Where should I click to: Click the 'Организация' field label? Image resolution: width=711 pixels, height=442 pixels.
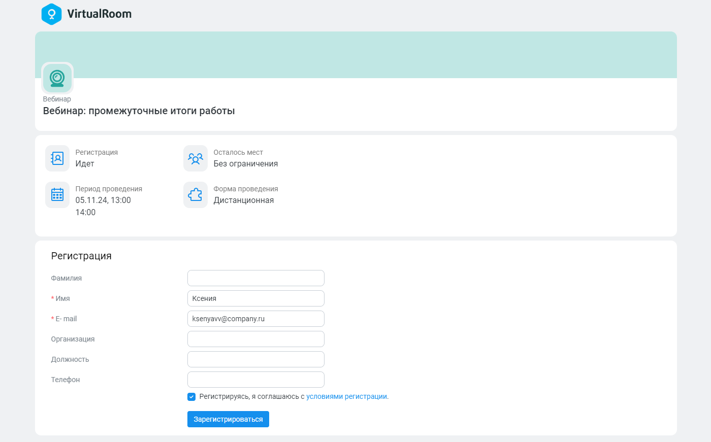point(73,339)
